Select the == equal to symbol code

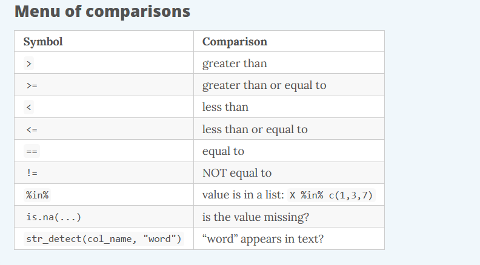pos(32,151)
